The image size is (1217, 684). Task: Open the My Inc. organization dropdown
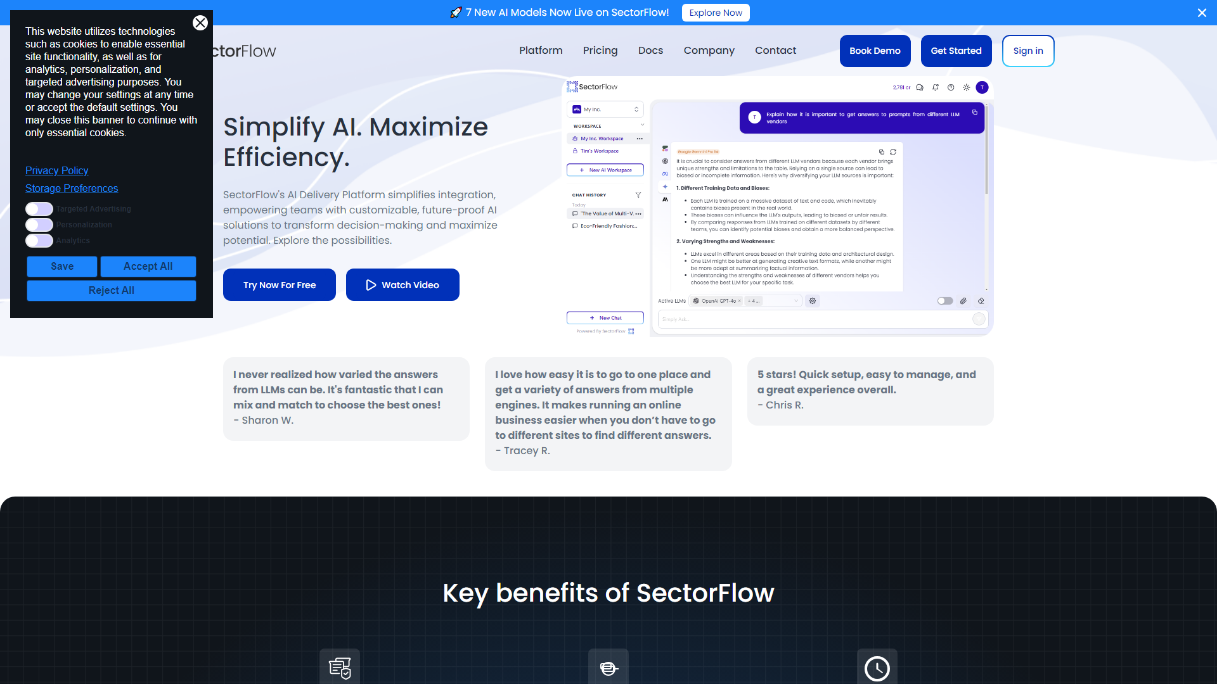(605, 110)
